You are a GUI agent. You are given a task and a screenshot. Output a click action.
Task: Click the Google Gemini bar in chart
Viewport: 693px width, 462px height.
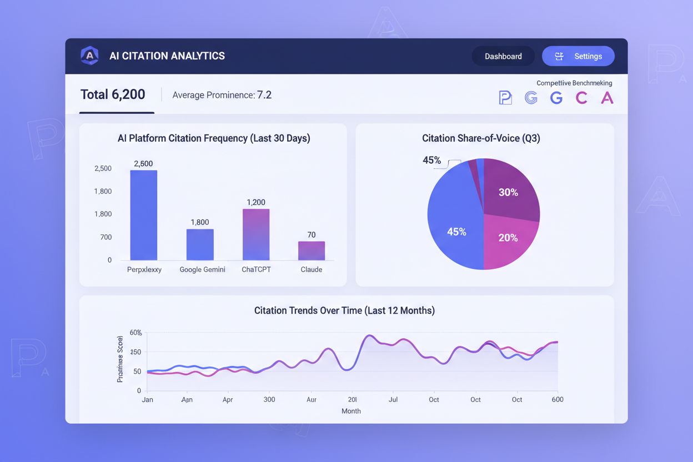(200, 245)
